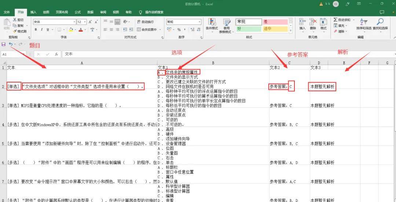The image size is (396, 202).
Task: Click the Cut (剪切) scissors icon
Action: pyautogui.click(x=15, y=20)
